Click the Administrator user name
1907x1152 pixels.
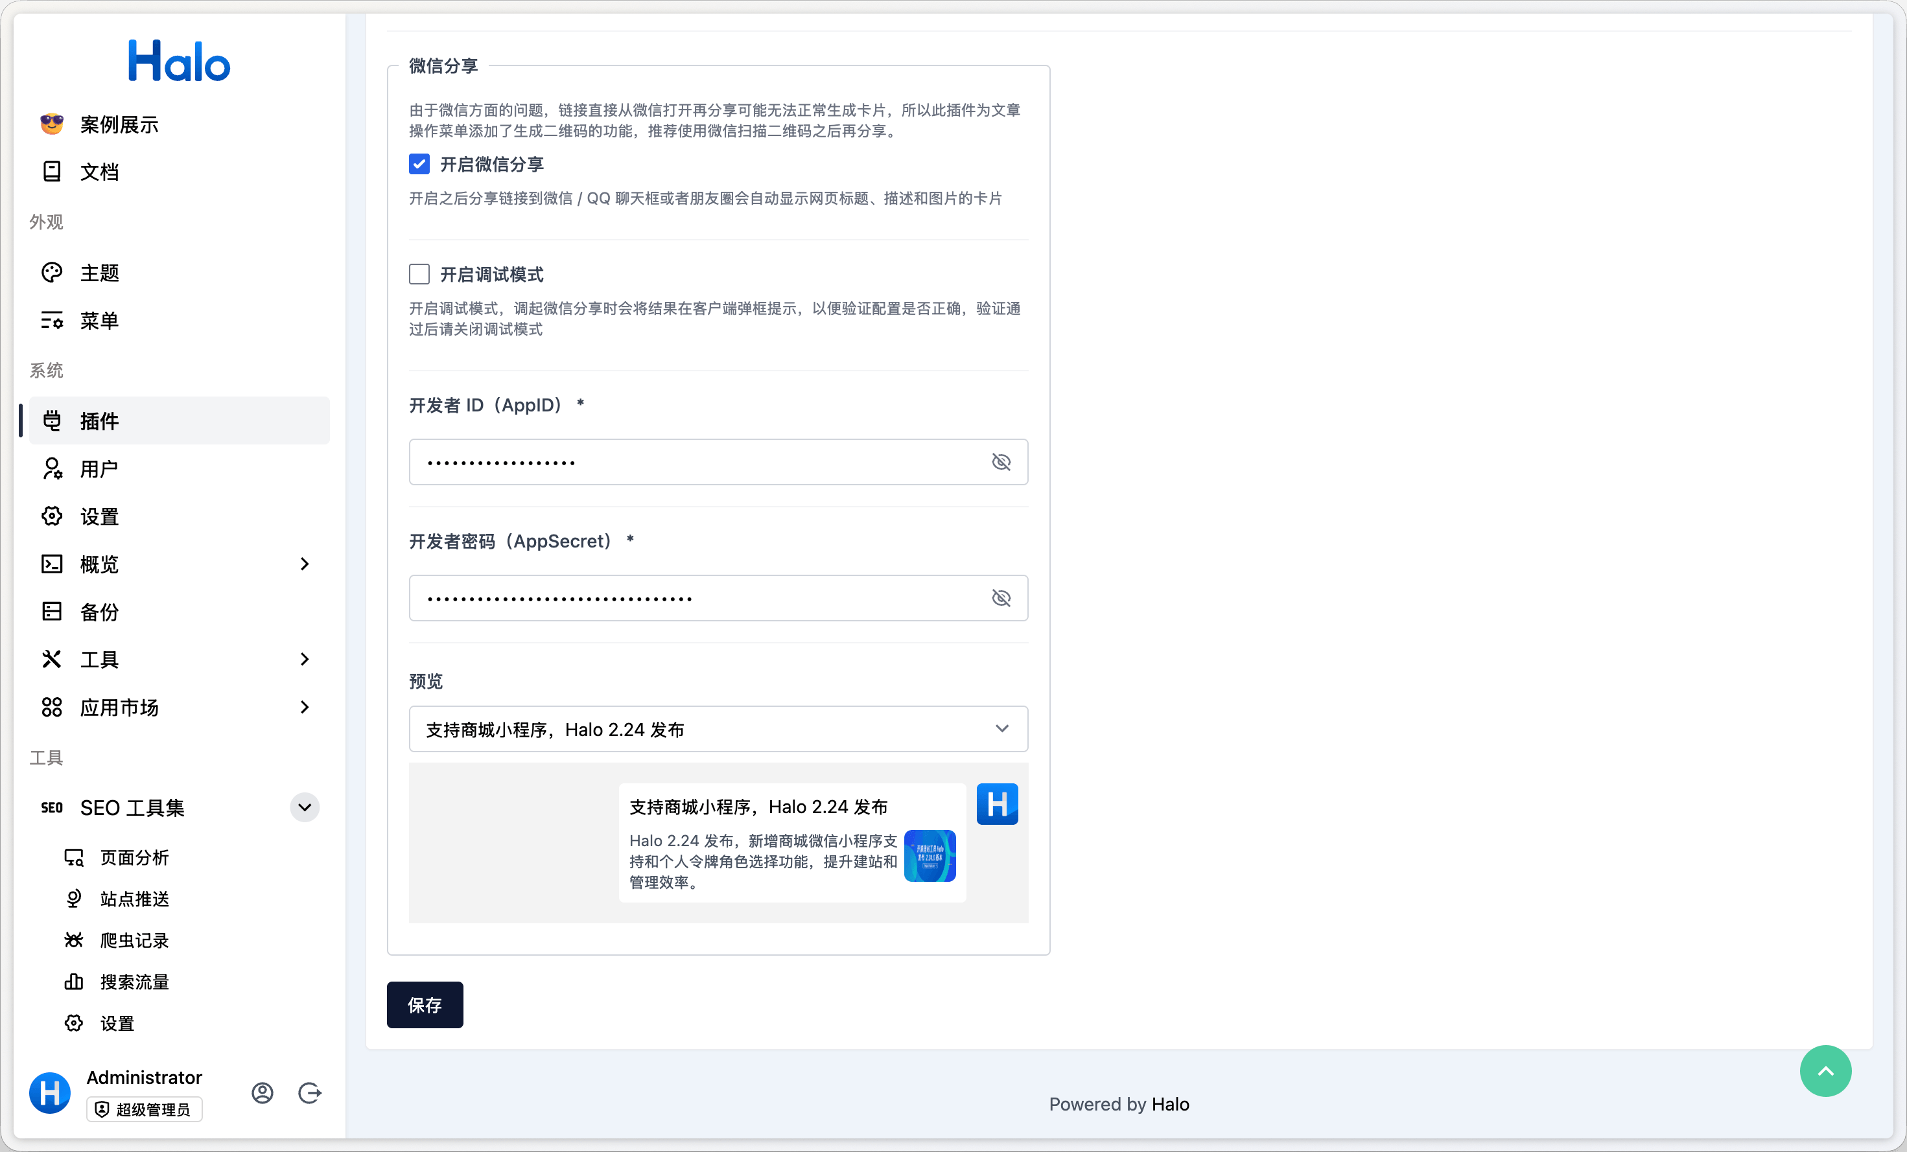(x=144, y=1077)
